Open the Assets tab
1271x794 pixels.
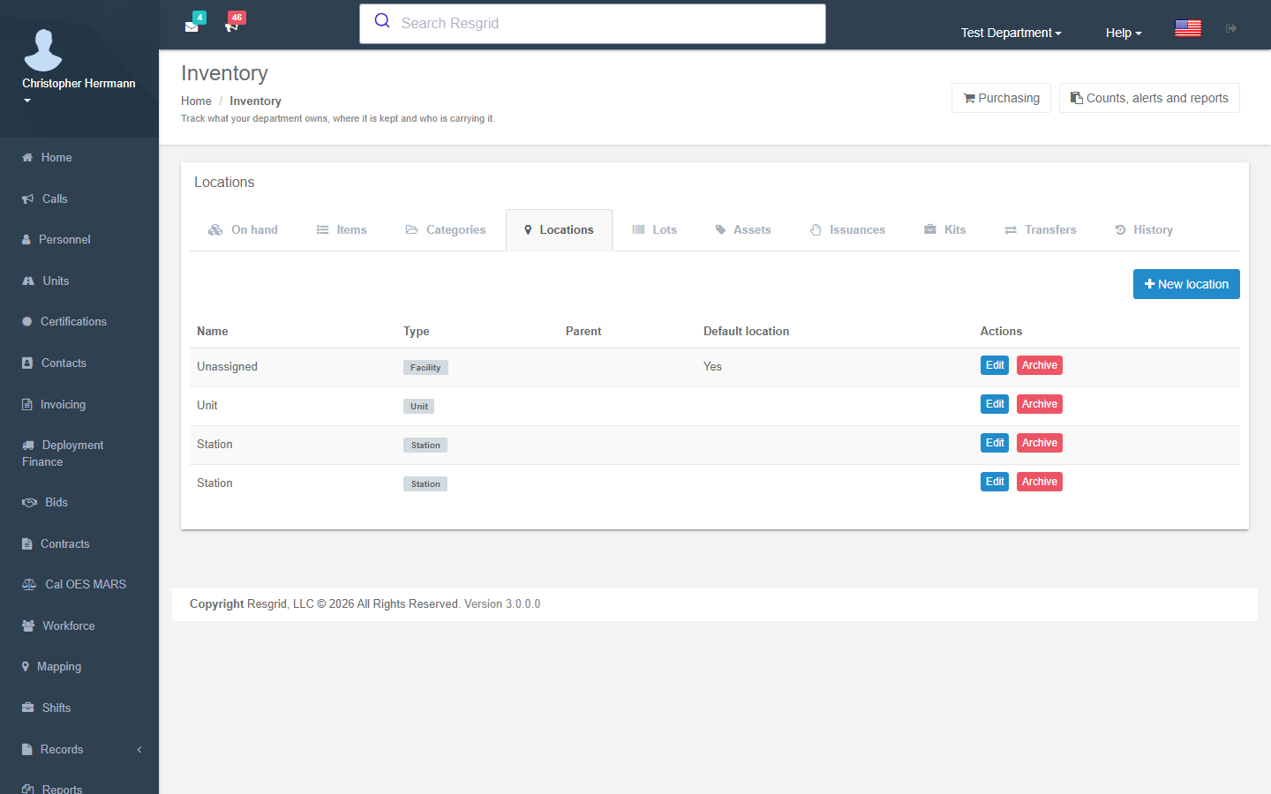coord(743,230)
